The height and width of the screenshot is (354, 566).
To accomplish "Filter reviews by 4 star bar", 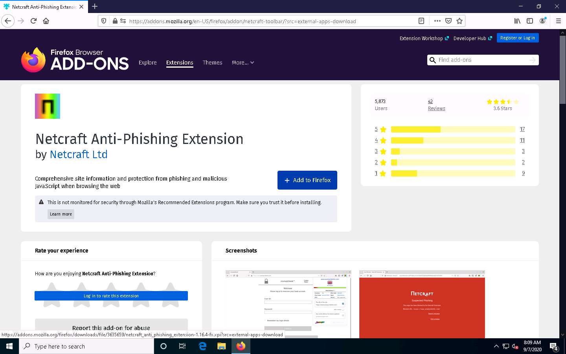I will [453, 140].
